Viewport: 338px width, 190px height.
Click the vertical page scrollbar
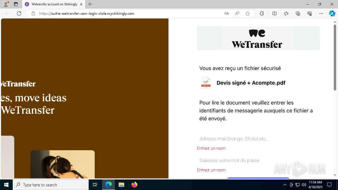pyautogui.click(x=335, y=58)
